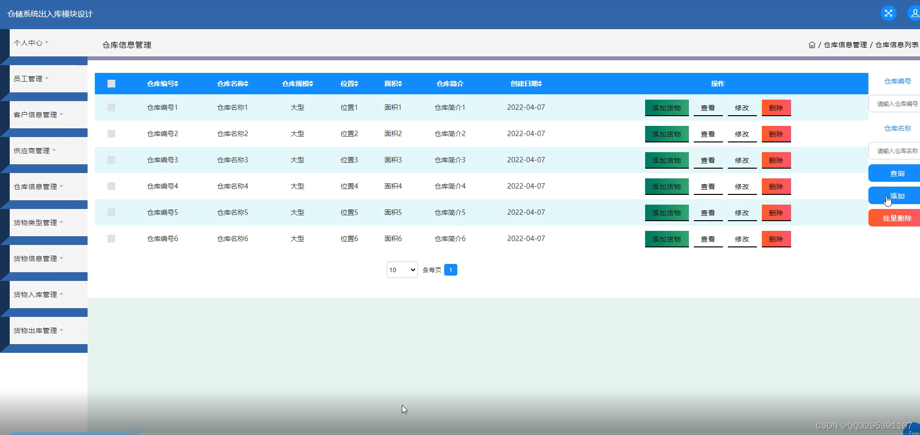Image resolution: width=920 pixels, height=435 pixels.
Task: Click 删除 for 仓库编号1
Action: [776, 108]
